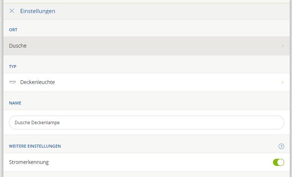Click the Stromerkennung label
The width and height of the screenshot is (292, 177).
tap(29, 162)
